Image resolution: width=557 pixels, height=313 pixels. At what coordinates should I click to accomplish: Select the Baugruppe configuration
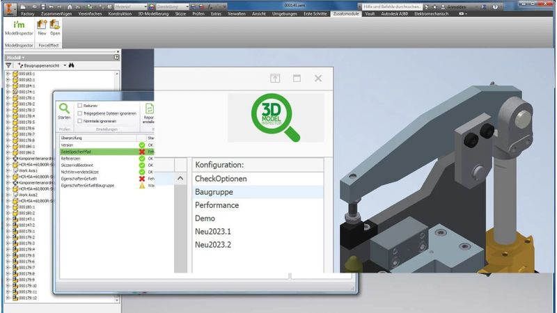pyautogui.click(x=258, y=192)
